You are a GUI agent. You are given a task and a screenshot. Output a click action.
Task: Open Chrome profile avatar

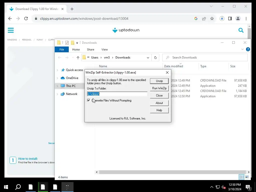(238, 18)
